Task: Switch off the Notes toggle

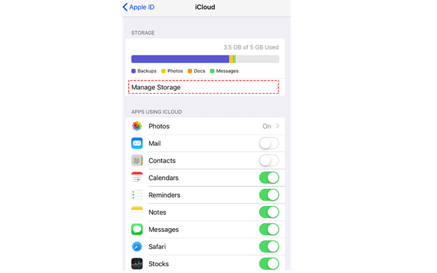Action: [269, 212]
